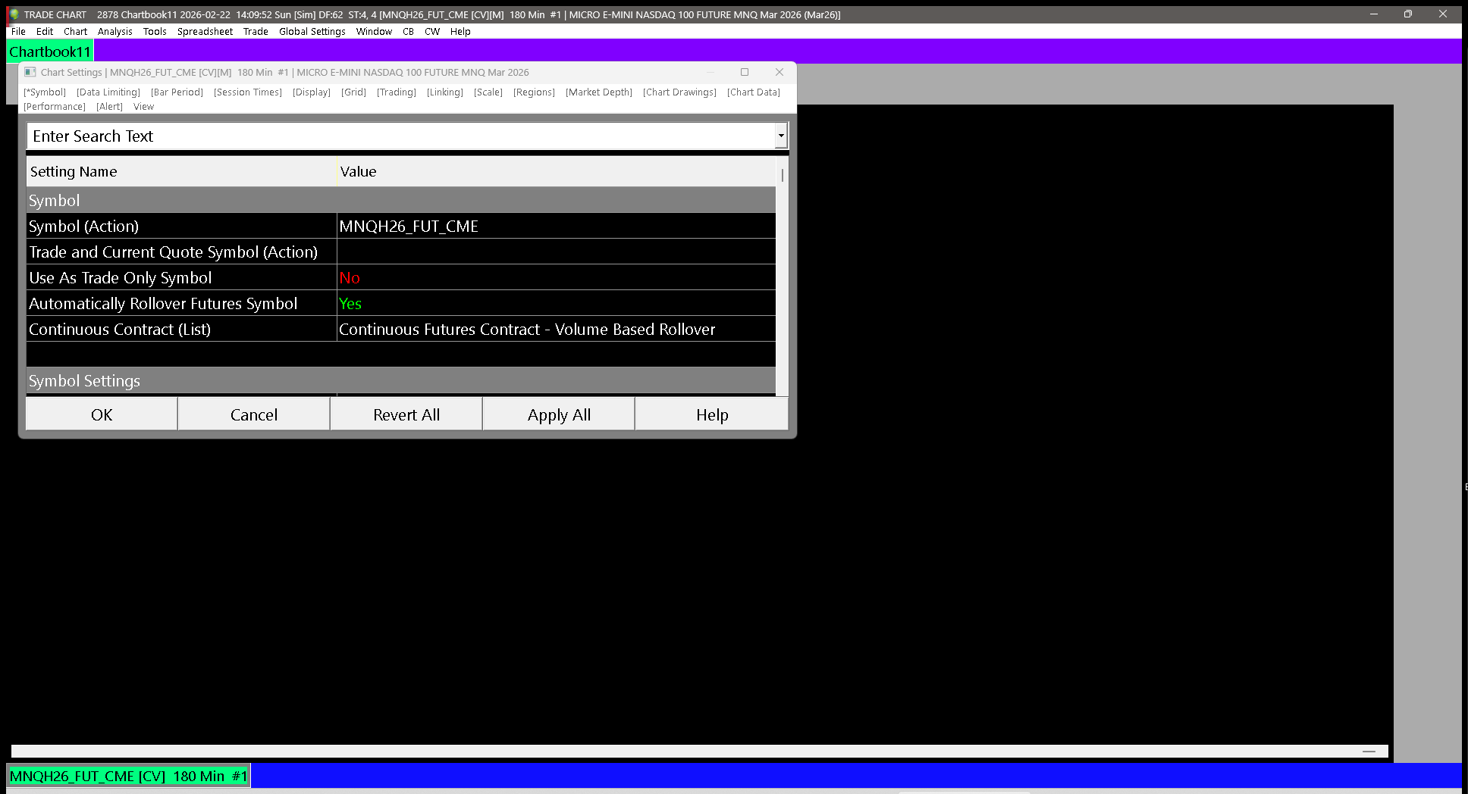Click the Trade and Current Quote Symbol value cell
Viewport: 1468px width, 794px height.
tap(556, 252)
